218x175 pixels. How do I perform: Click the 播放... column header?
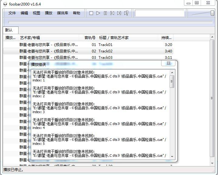[11, 37]
